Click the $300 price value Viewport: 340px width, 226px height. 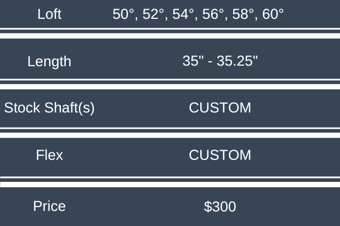pos(220,206)
